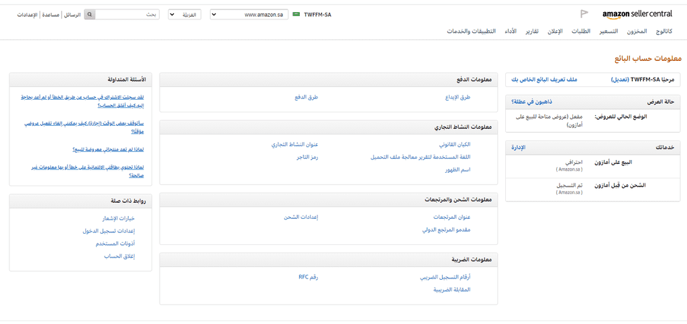This screenshot has height=324, width=687.
Task: Open إعدادات تسجيل الدخول link
Action: (x=109, y=231)
